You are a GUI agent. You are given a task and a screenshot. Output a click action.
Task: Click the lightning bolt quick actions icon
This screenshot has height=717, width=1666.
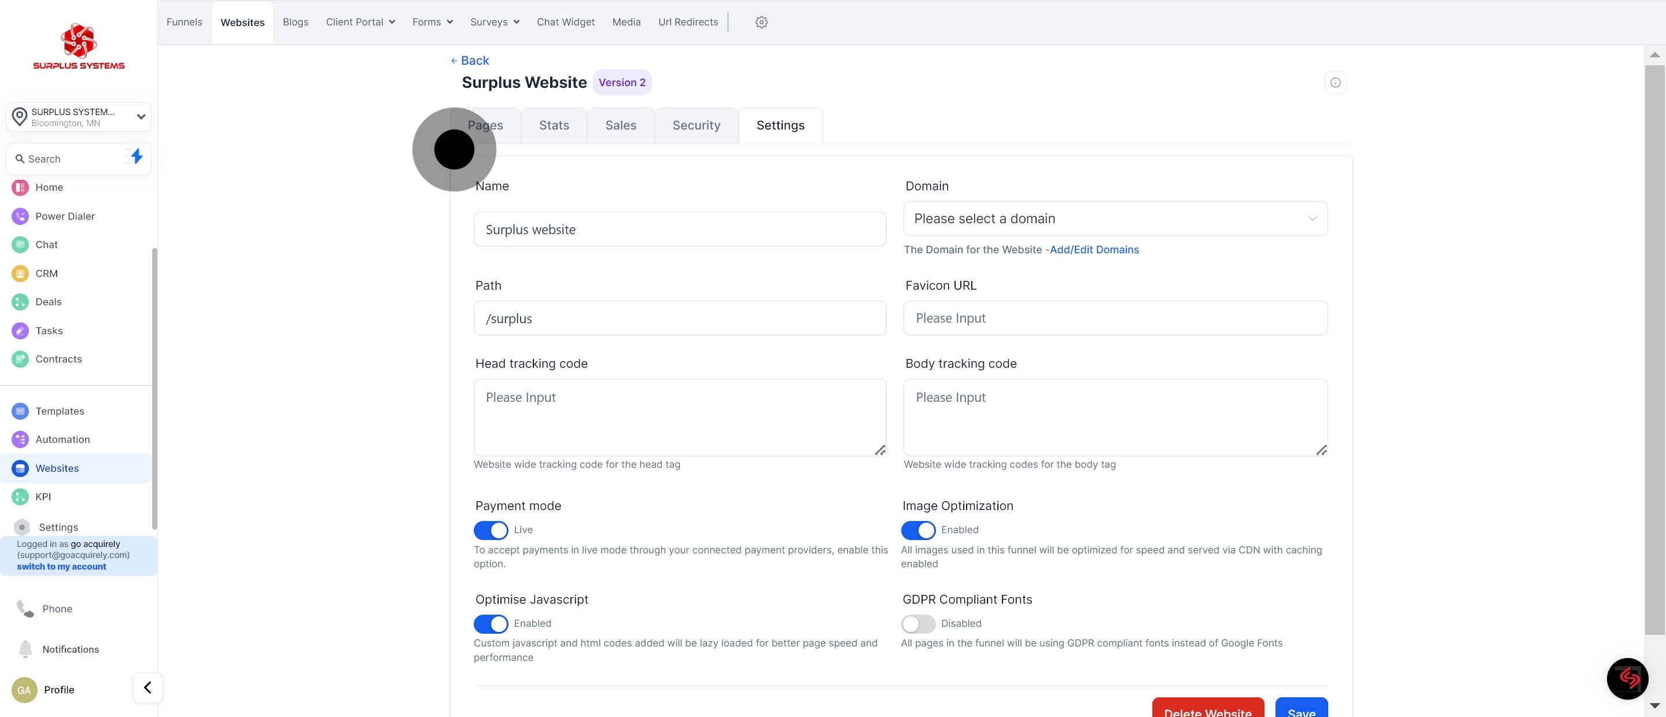tap(136, 157)
